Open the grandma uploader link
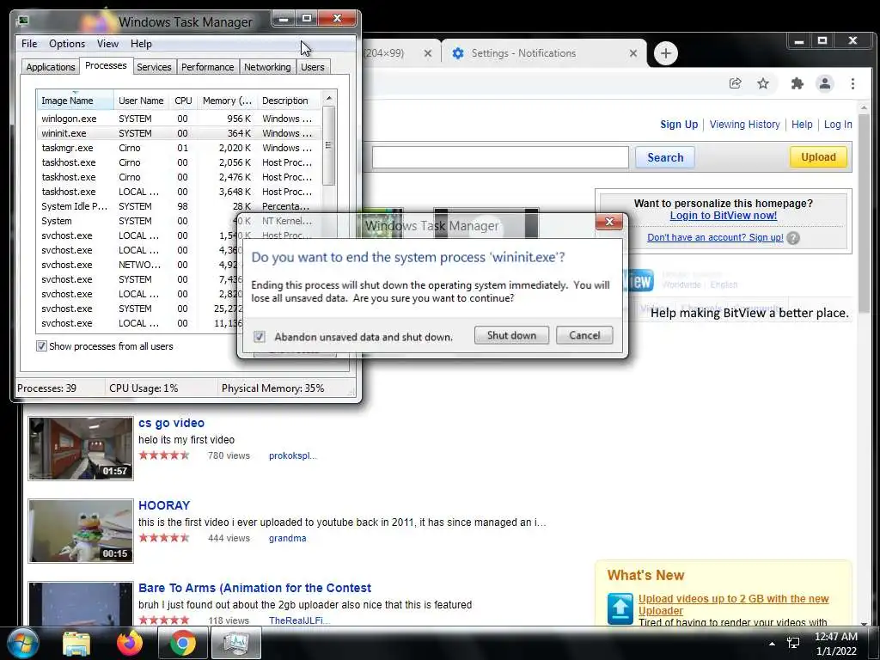 (287, 538)
